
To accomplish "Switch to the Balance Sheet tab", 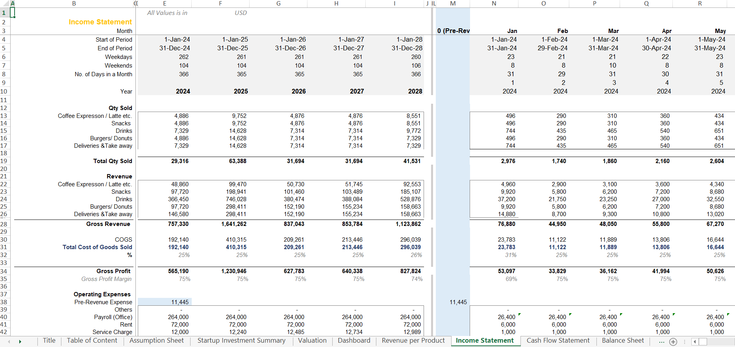I will tap(623, 341).
